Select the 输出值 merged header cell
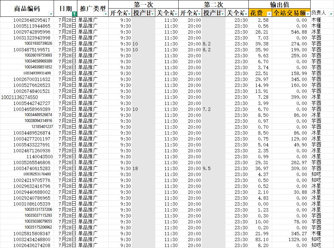The height and width of the screenshot is (248, 334). [x=279, y=5]
